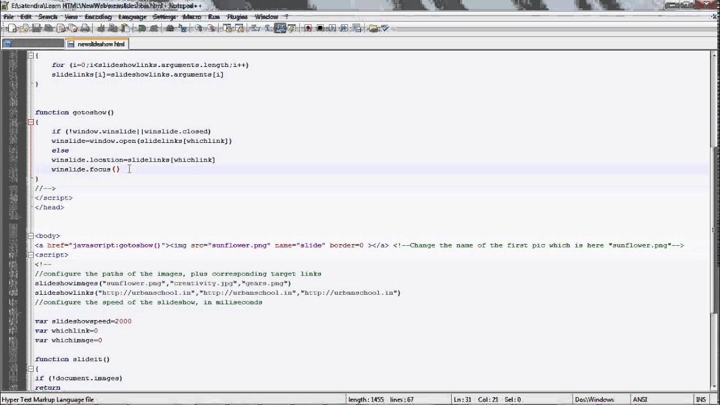Switch to the first blurred document tab

pos(33,44)
